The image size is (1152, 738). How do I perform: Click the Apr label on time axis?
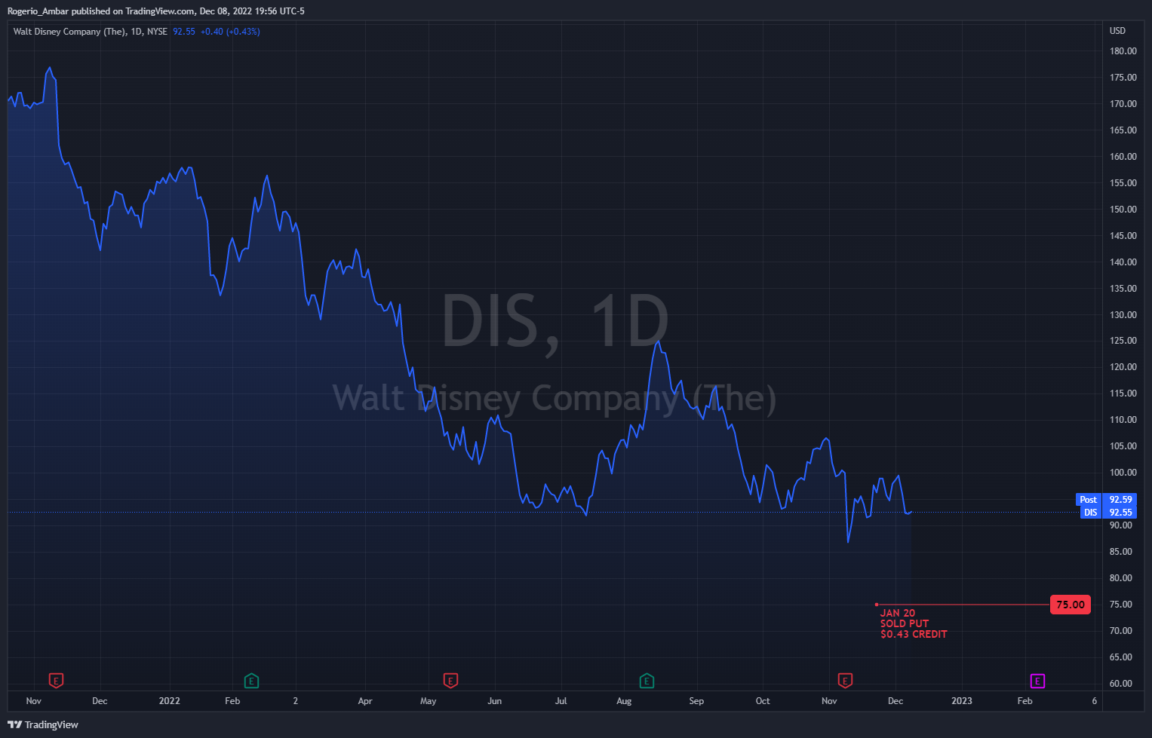(365, 701)
